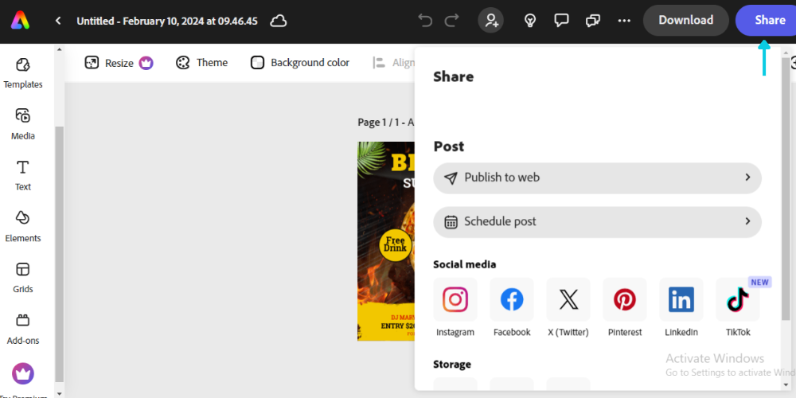
Task: Click the left sidebar scrollbar down arrow
Action: (59, 393)
